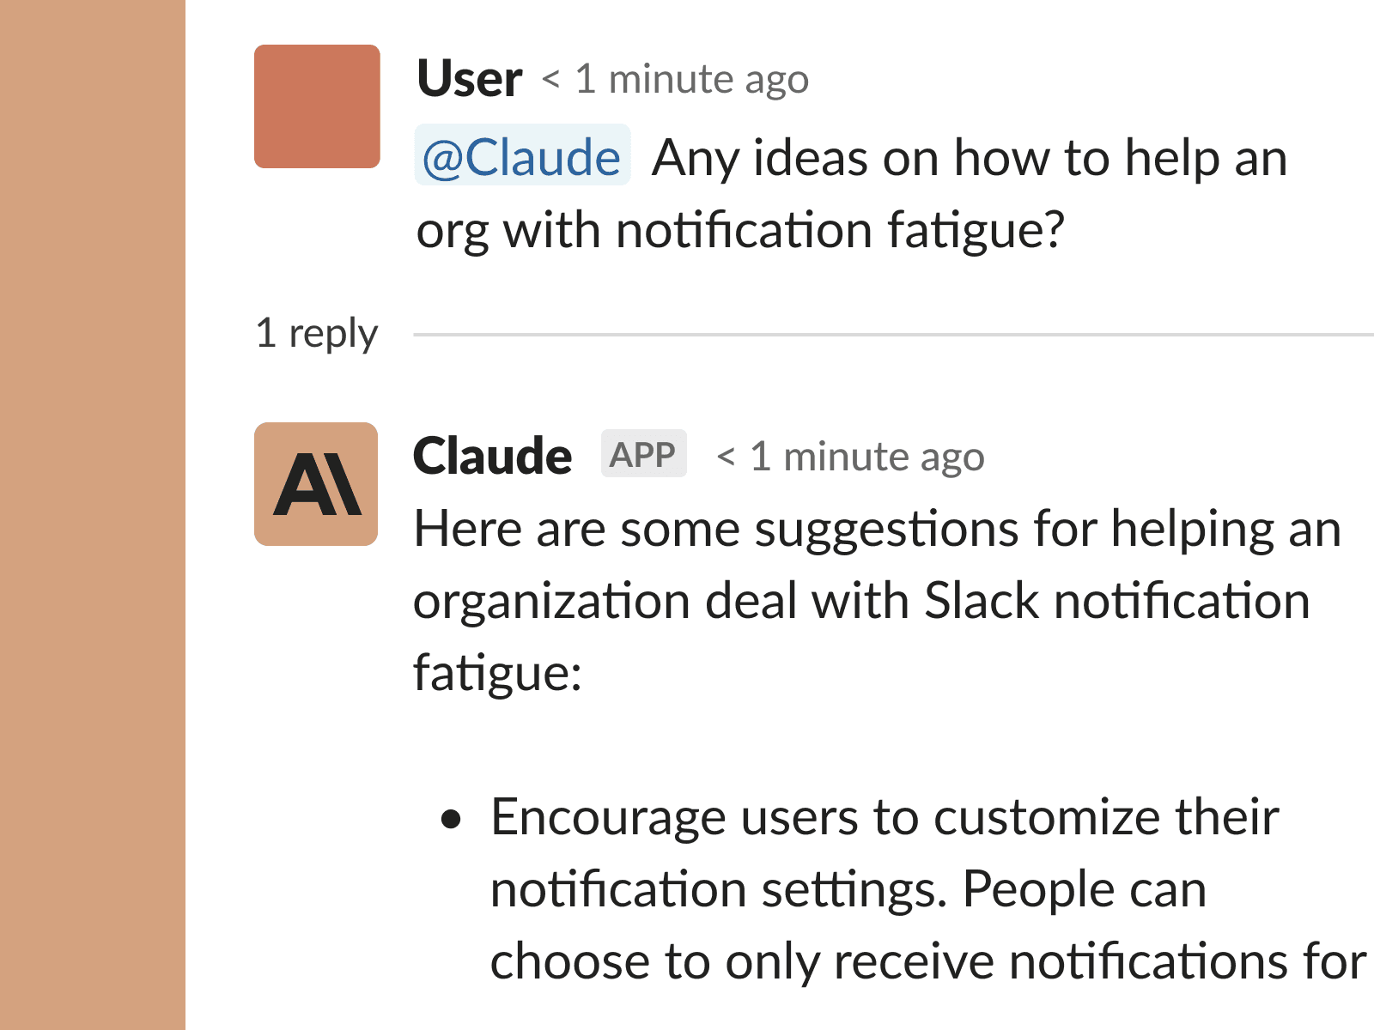Screen dimensions: 1374x1030
Task: Click 'choose to only receive notifications for' line
Action: point(927,961)
